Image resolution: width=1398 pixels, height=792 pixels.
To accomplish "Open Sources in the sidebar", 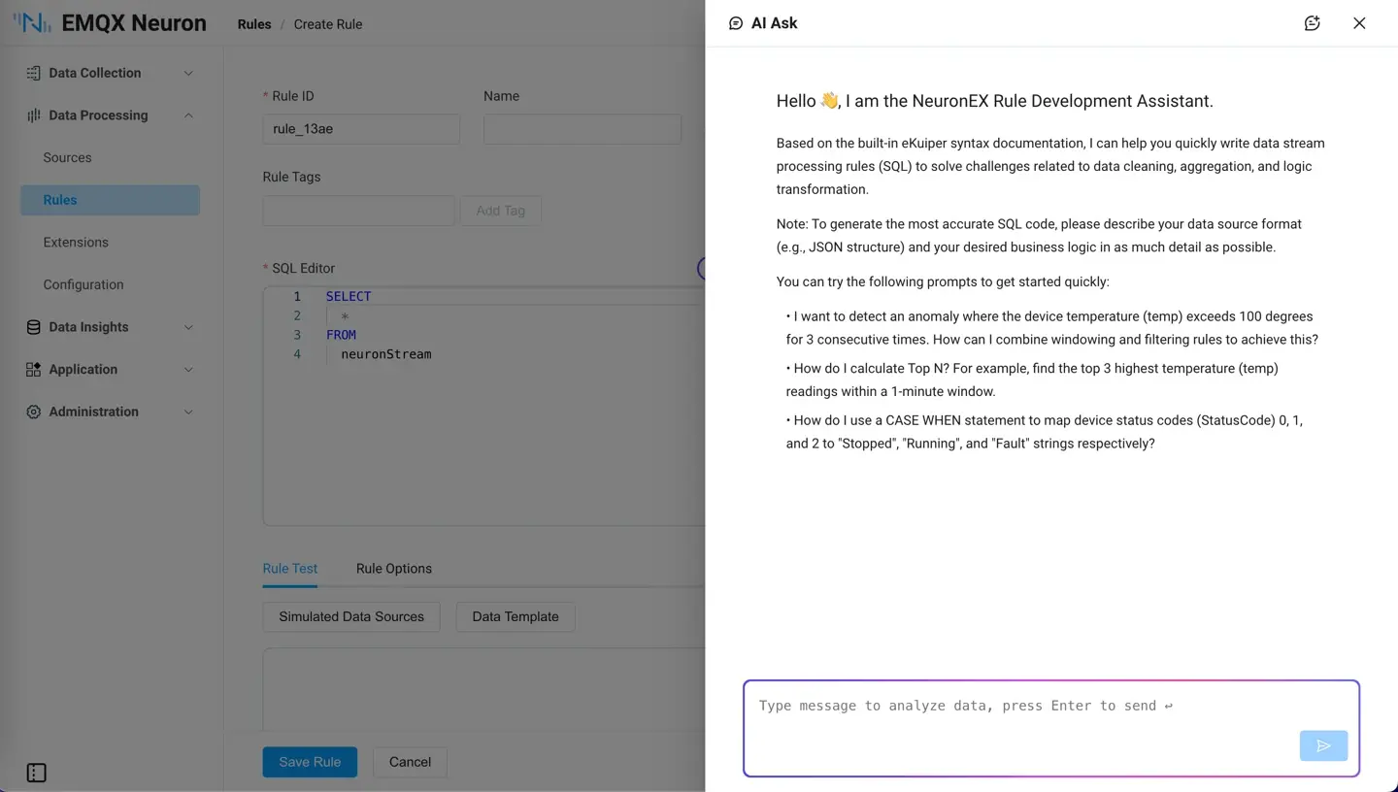I will 67,157.
